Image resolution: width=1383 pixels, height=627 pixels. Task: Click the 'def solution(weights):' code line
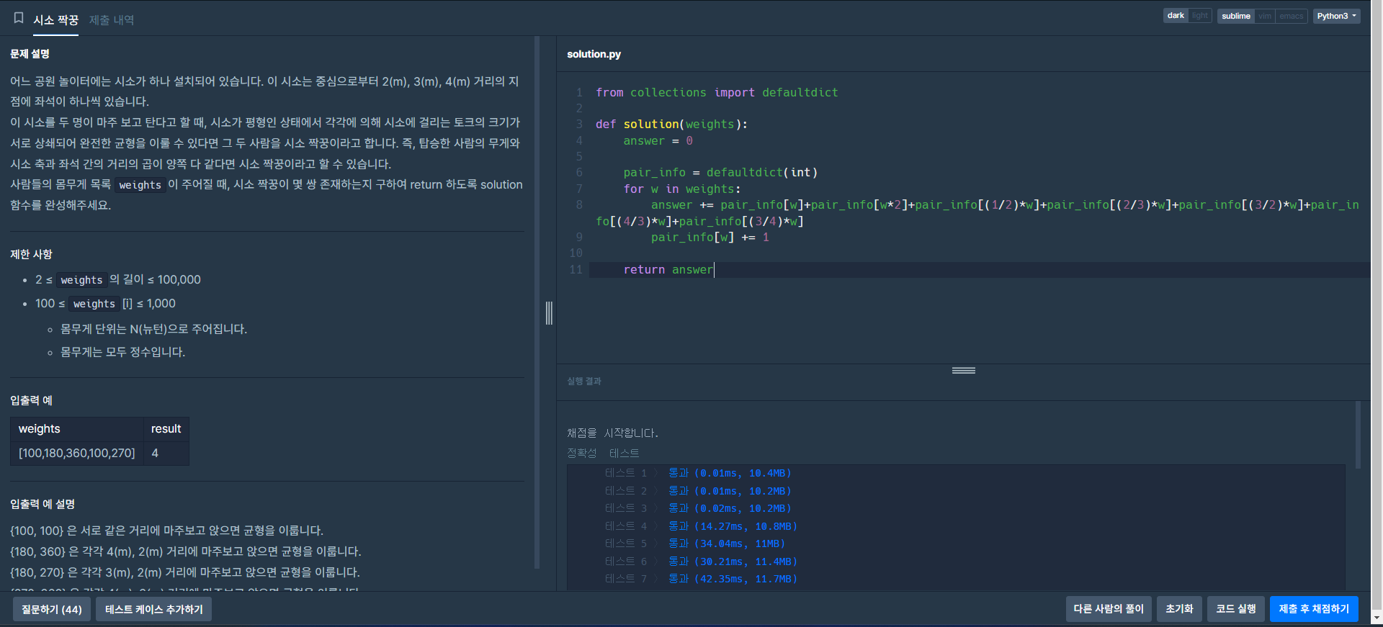pyautogui.click(x=671, y=125)
